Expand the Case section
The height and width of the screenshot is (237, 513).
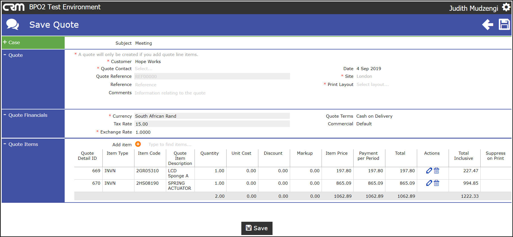point(33,43)
